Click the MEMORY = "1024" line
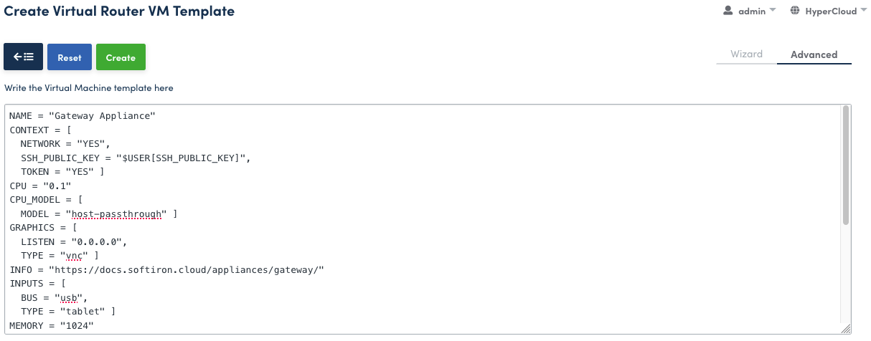Viewport: 871px width, 341px height. point(51,326)
